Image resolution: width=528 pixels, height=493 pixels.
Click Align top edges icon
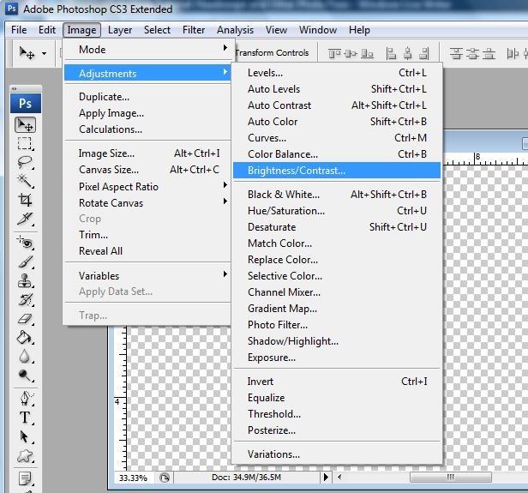(x=334, y=53)
